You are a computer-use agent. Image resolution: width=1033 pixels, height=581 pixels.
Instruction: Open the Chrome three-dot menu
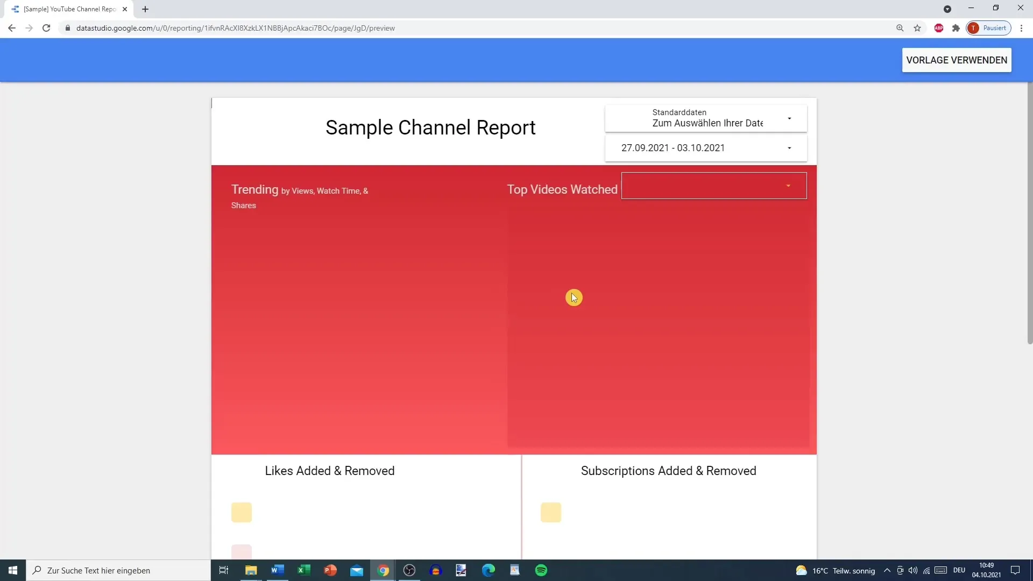[x=1022, y=28]
